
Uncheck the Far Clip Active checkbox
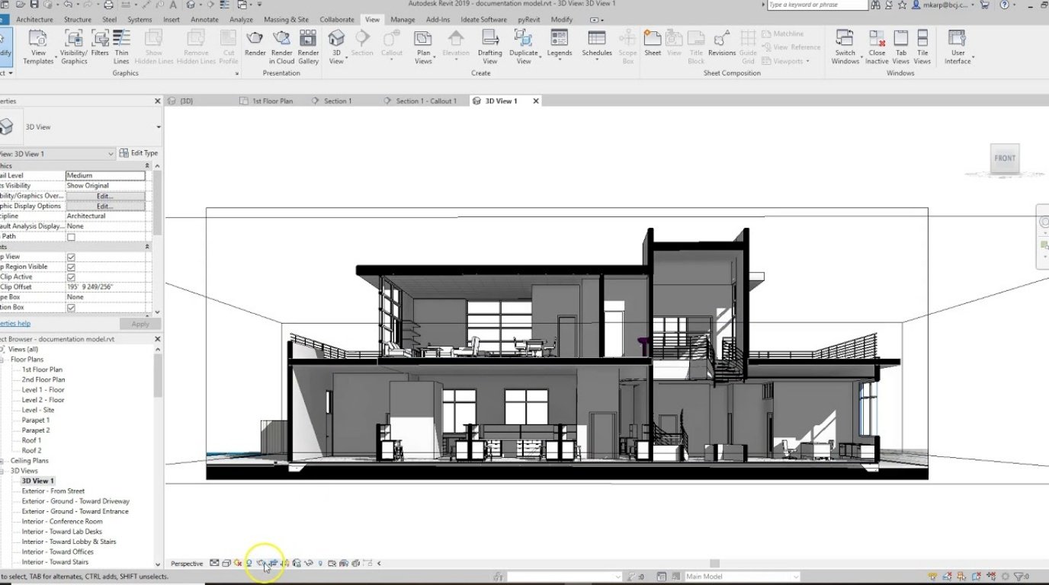point(71,277)
